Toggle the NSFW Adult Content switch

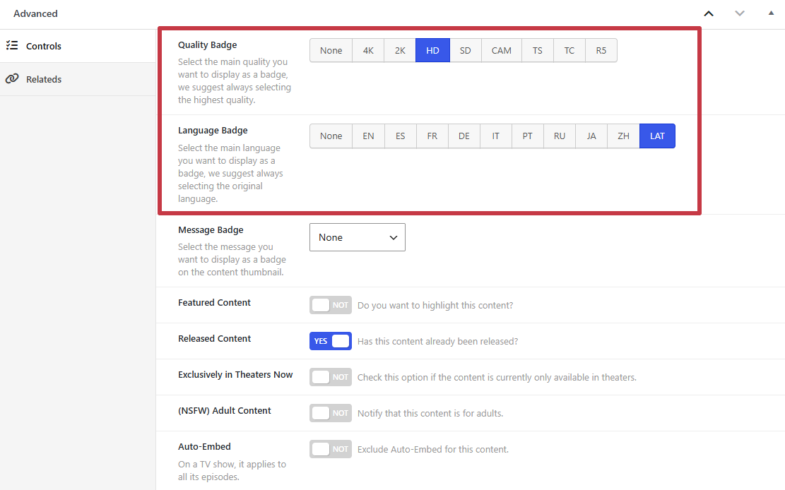tap(331, 413)
